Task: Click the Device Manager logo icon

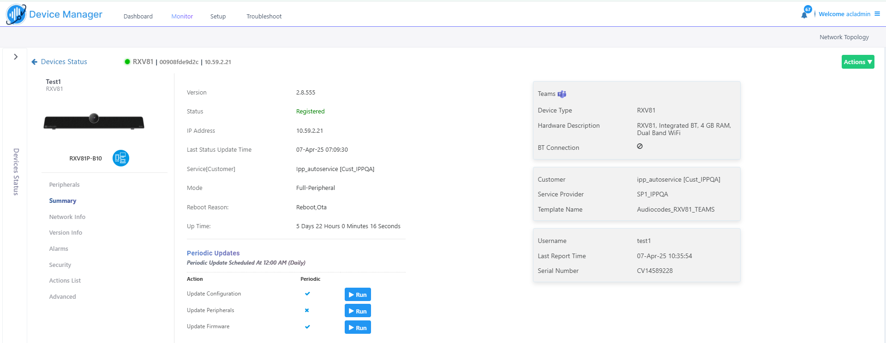Action: pyautogui.click(x=16, y=14)
